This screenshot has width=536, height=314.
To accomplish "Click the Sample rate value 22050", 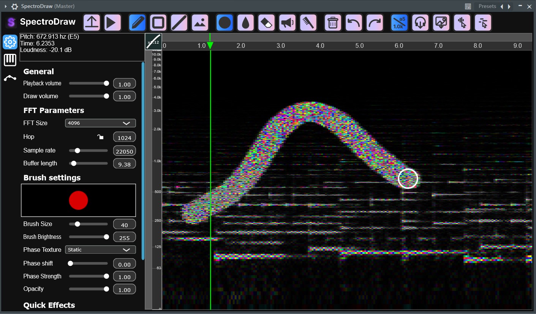I will (125, 151).
